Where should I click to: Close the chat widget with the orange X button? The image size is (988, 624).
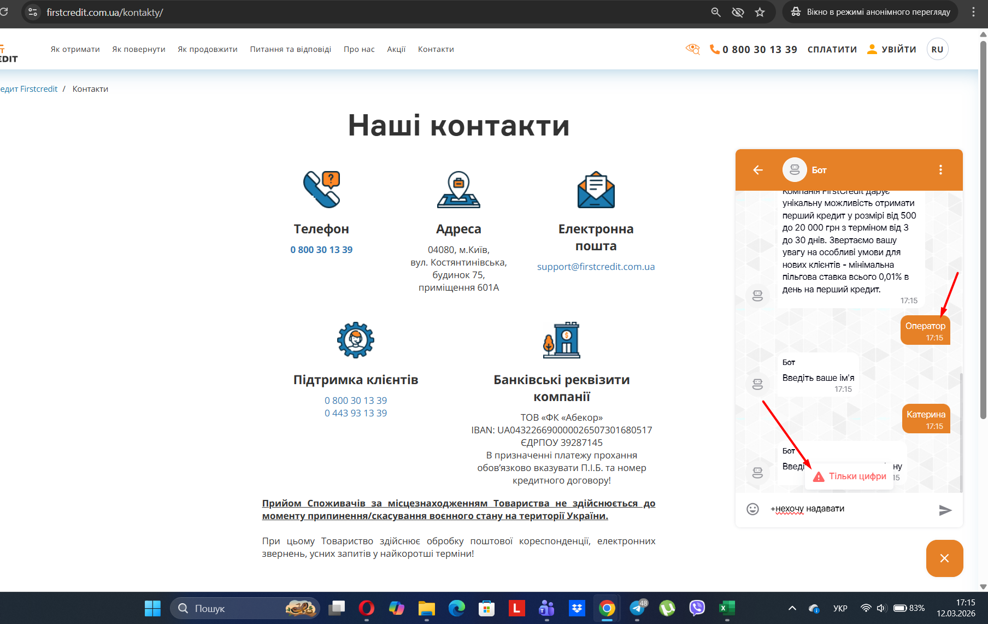point(944,558)
